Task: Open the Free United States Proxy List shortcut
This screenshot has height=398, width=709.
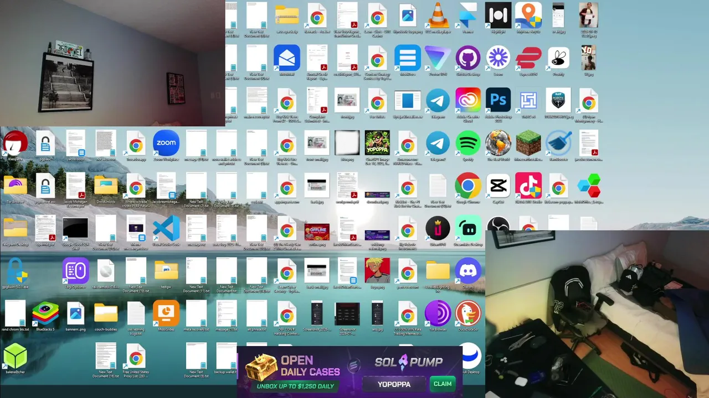Action: [136, 356]
